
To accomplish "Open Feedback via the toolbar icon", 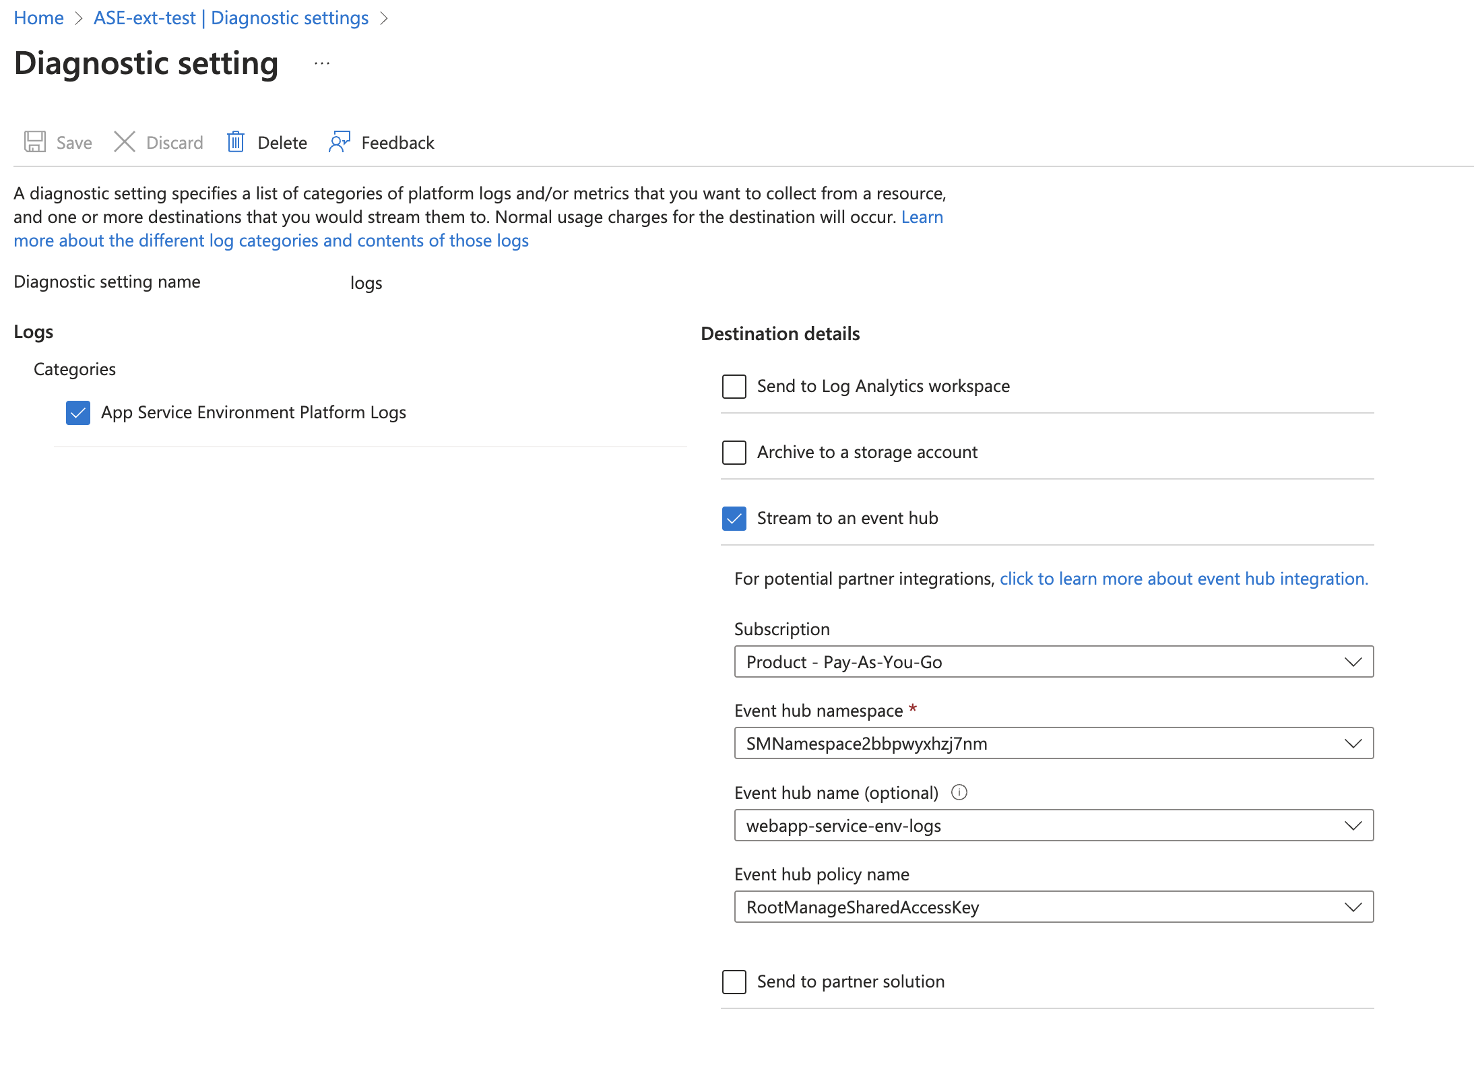I will (340, 141).
